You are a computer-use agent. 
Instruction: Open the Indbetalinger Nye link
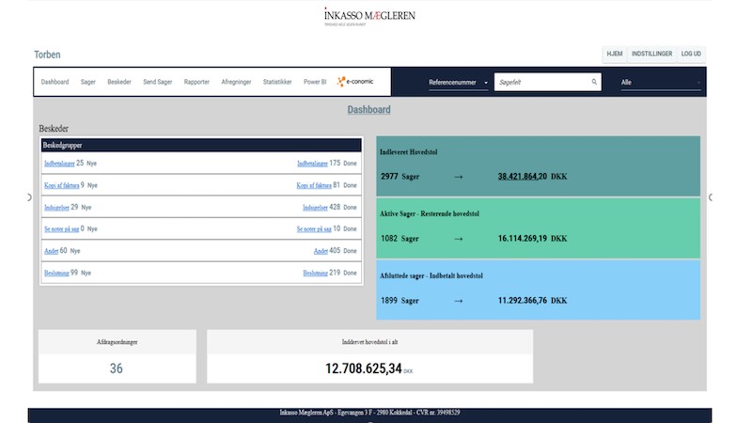pyautogui.click(x=59, y=164)
